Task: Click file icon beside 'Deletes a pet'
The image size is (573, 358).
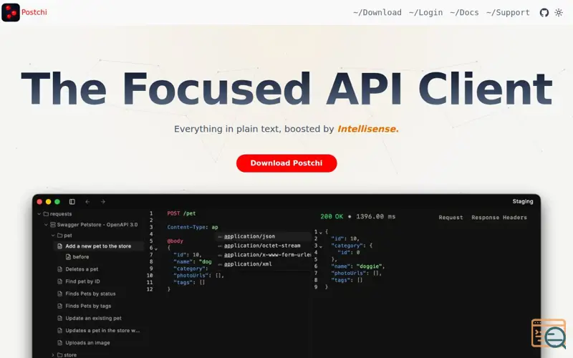Action: tap(60, 269)
